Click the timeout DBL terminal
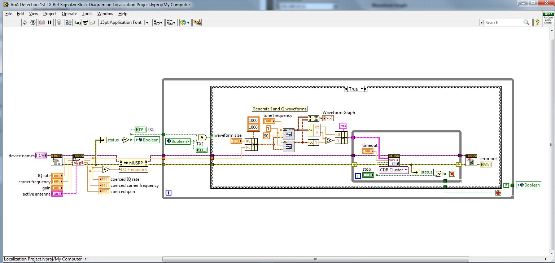The height and width of the screenshot is (263, 555). [368, 151]
